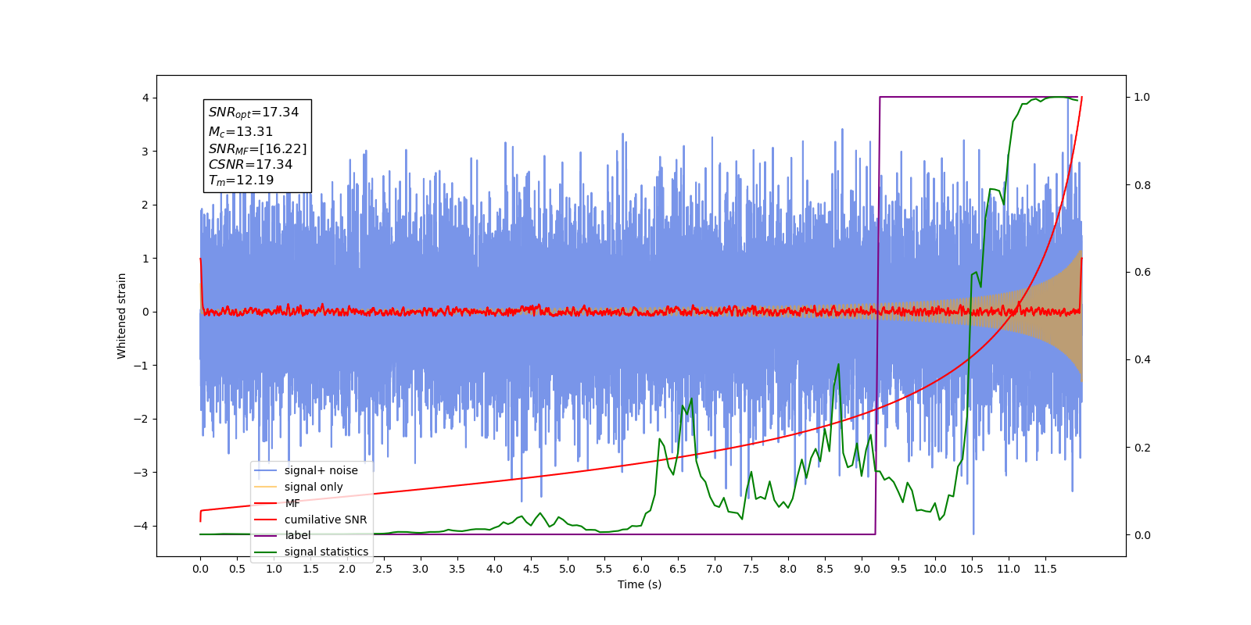Click the x-axis tick label 7.0
Image resolution: width=1251 pixels, height=625 pixels.
click(715, 569)
